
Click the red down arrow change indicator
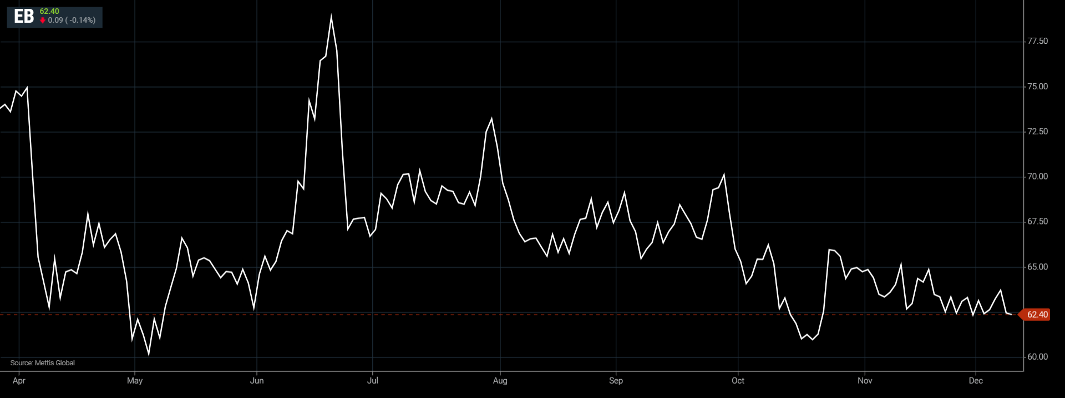[43, 21]
